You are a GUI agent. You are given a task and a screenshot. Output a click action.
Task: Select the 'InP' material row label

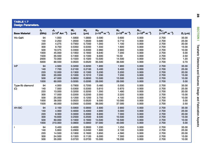(x=16, y=66)
